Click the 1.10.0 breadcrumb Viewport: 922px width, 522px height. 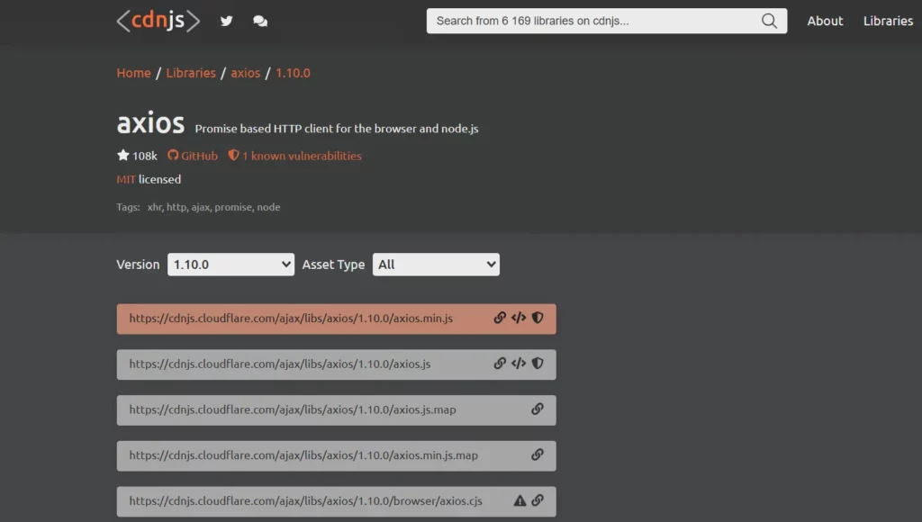coord(293,73)
